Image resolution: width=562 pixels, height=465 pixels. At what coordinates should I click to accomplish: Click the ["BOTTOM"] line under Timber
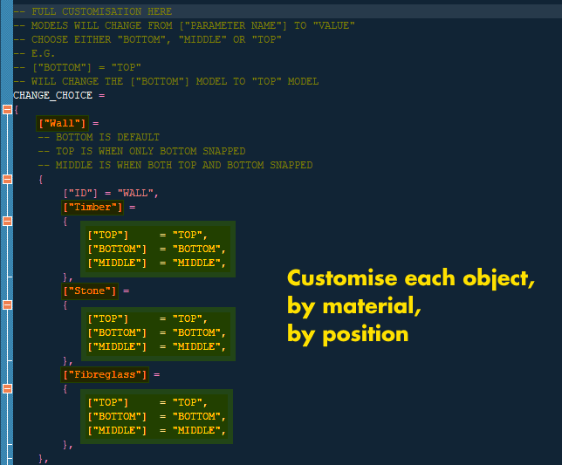click(156, 249)
